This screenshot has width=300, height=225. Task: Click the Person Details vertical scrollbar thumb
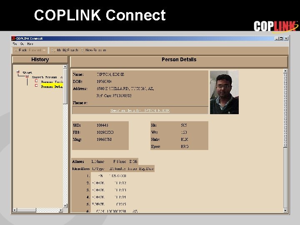[x=285, y=110]
